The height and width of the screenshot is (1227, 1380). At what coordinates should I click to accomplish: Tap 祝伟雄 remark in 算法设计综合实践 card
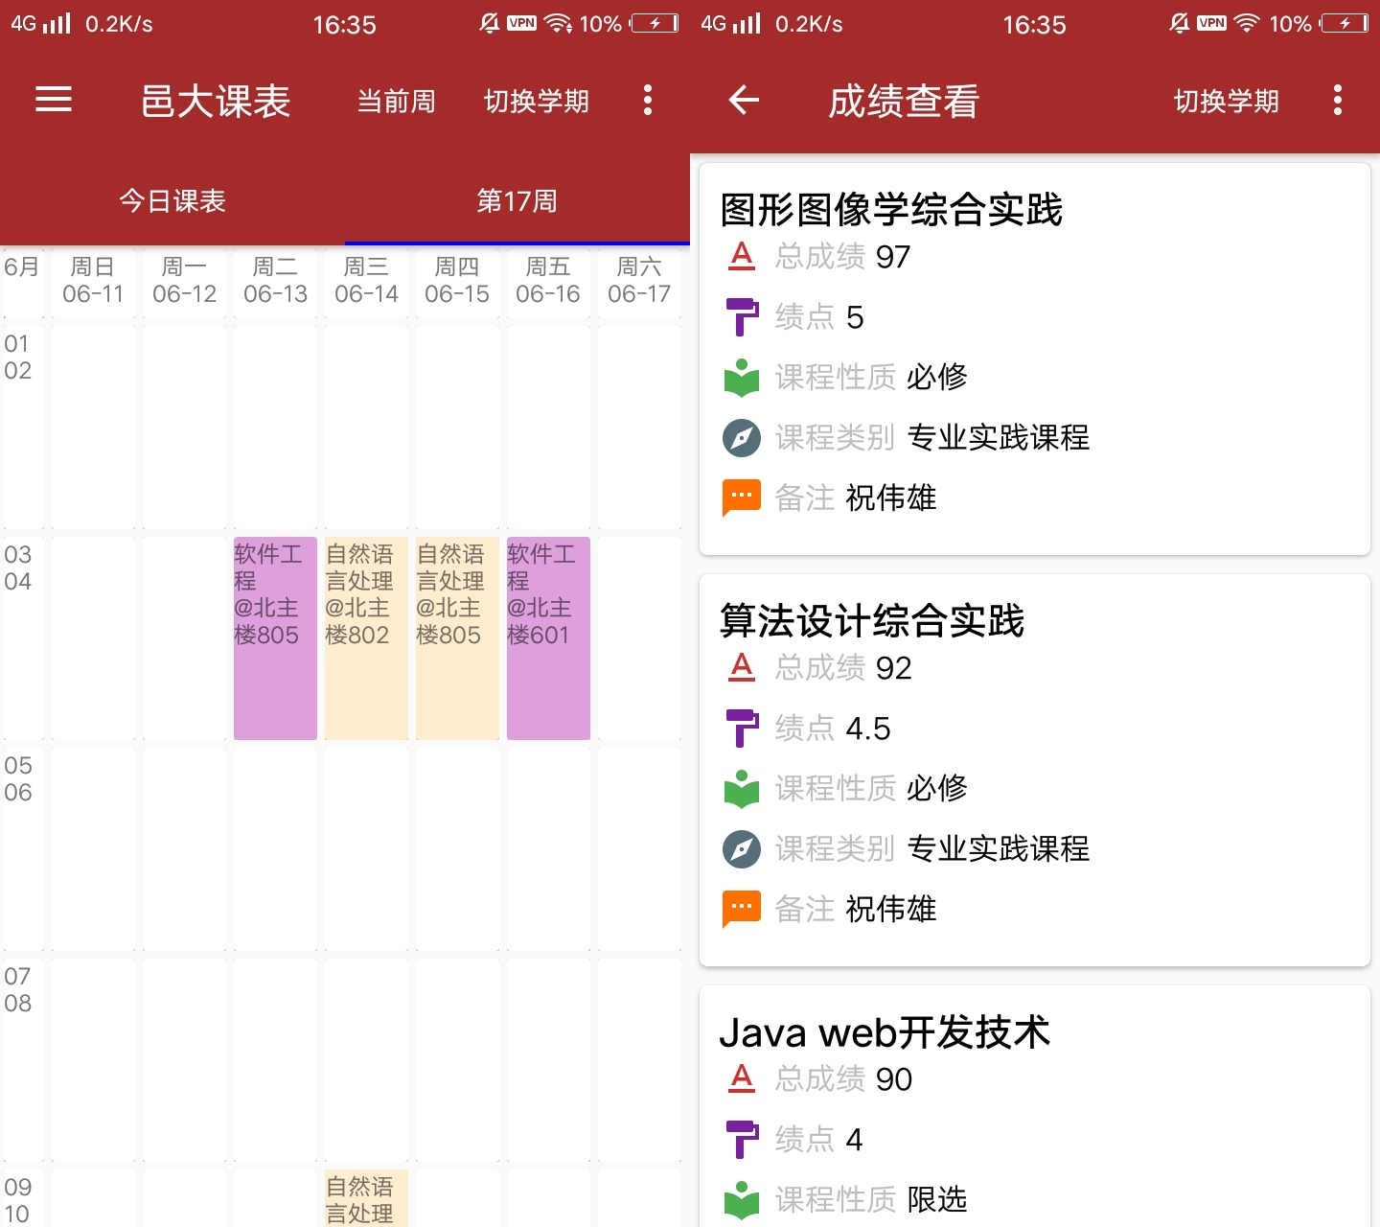pos(891,909)
